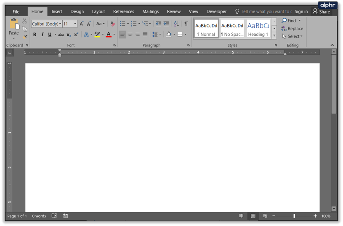Screen dimensions: 343x226
Task: Decrease the paragraph indent
Action: pyautogui.click(x=158, y=24)
